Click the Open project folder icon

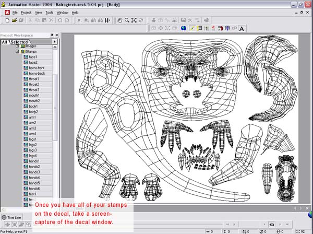point(14,20)
